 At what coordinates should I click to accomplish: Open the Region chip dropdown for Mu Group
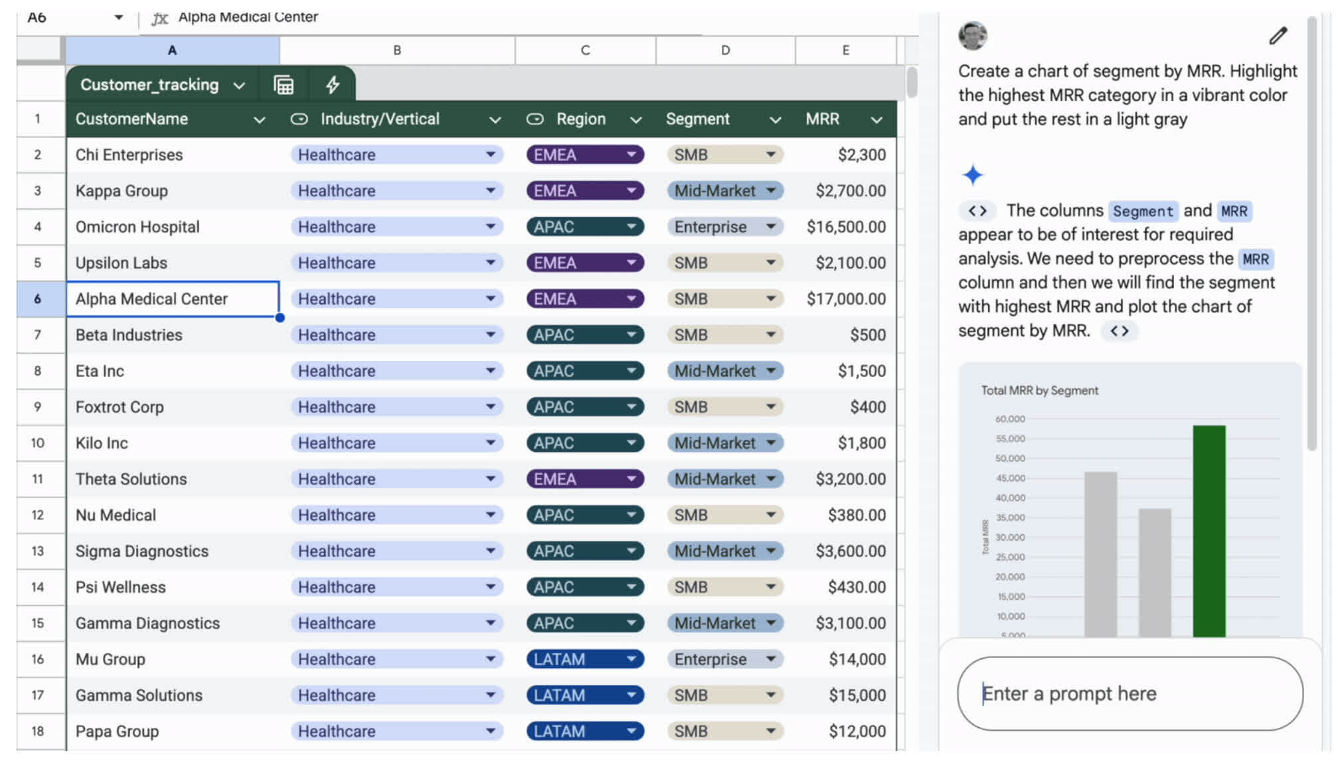[631, 659]
